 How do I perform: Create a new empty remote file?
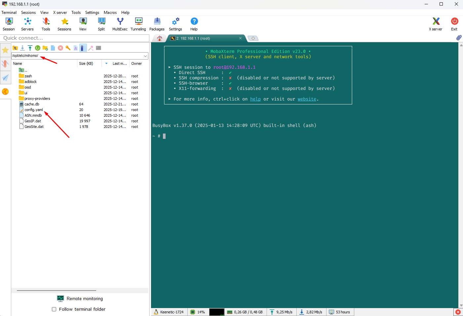(x=53, y=48)
